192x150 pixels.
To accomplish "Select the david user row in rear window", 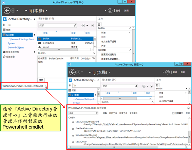I will 65,47.
